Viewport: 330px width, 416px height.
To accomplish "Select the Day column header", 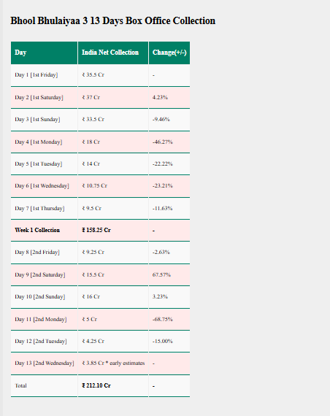I will (44, 53).
